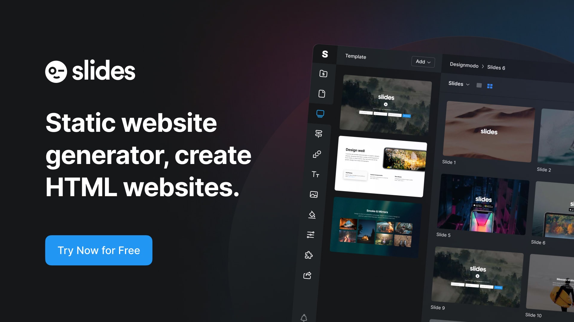This screenshot has width=574, height=322.
Task: Click notification/bell icon at bottom
Action: [x=304, y=317]
